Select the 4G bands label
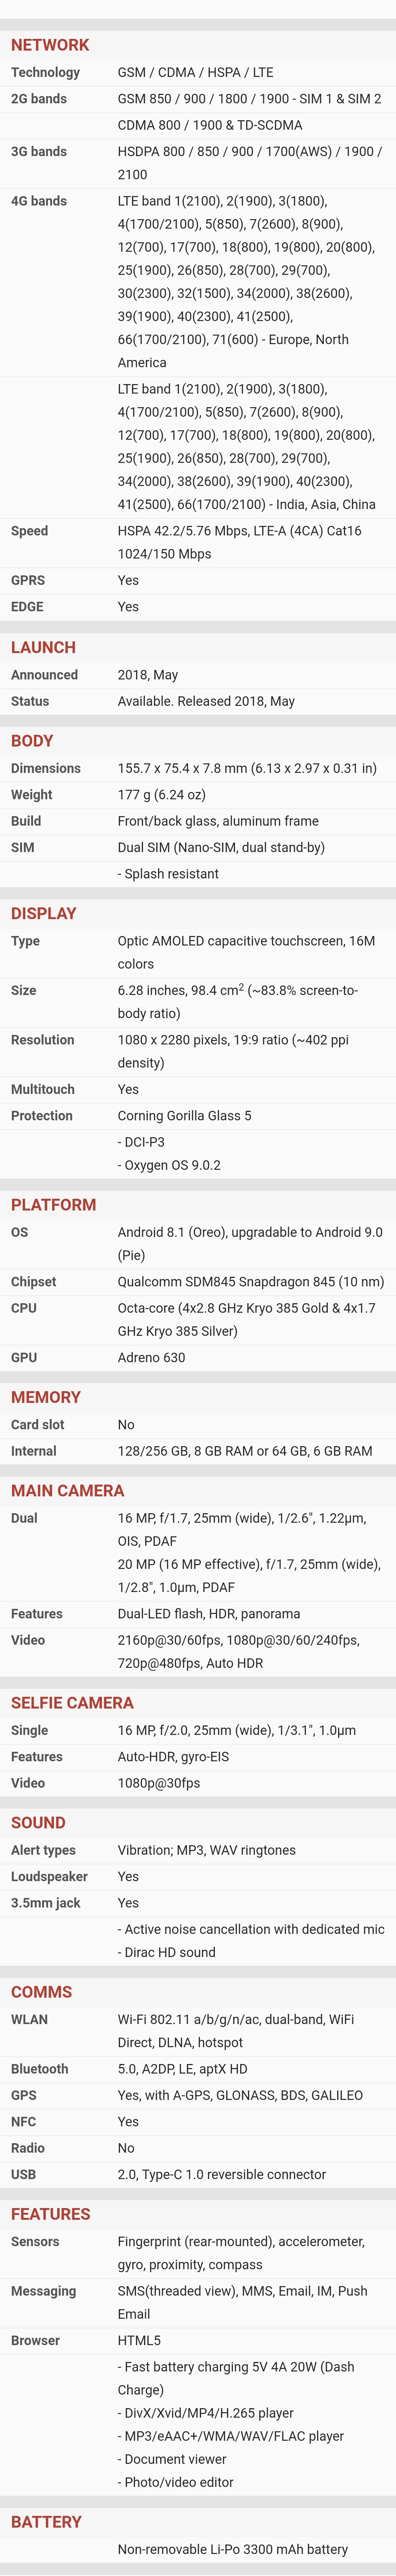The image size is (396, 2576). point(39,201)
